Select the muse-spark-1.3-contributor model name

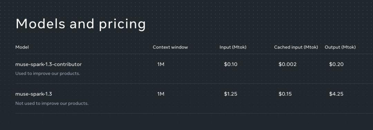(49, 64)
